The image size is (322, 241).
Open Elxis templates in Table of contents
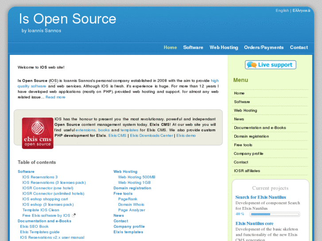[128, 232]
